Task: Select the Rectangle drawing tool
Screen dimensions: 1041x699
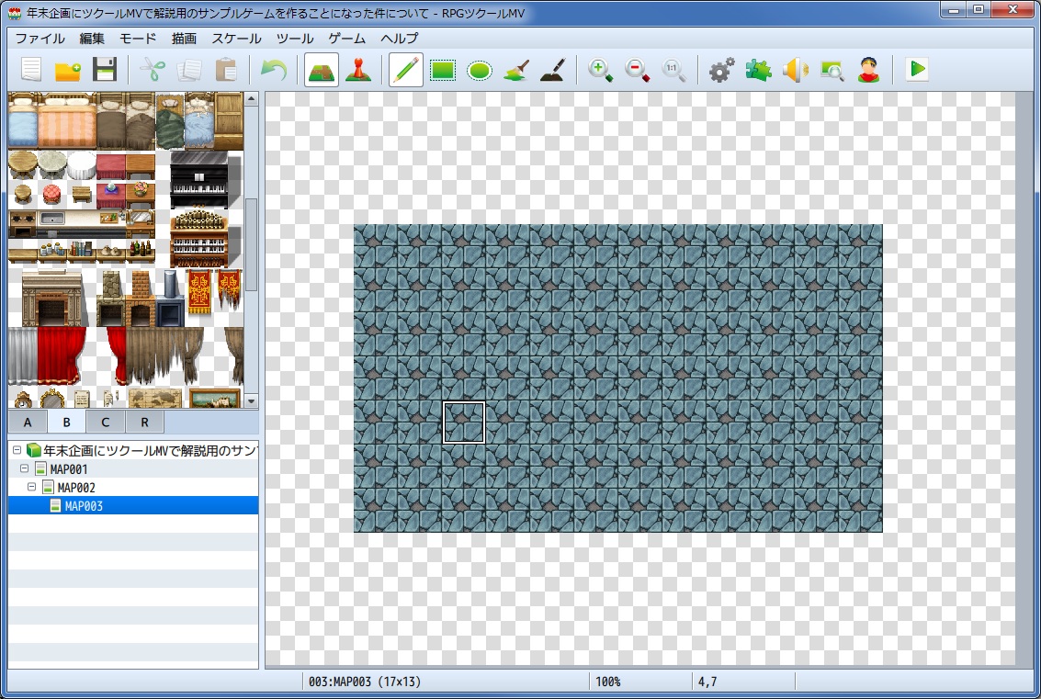Action: [x=443, y=71]
